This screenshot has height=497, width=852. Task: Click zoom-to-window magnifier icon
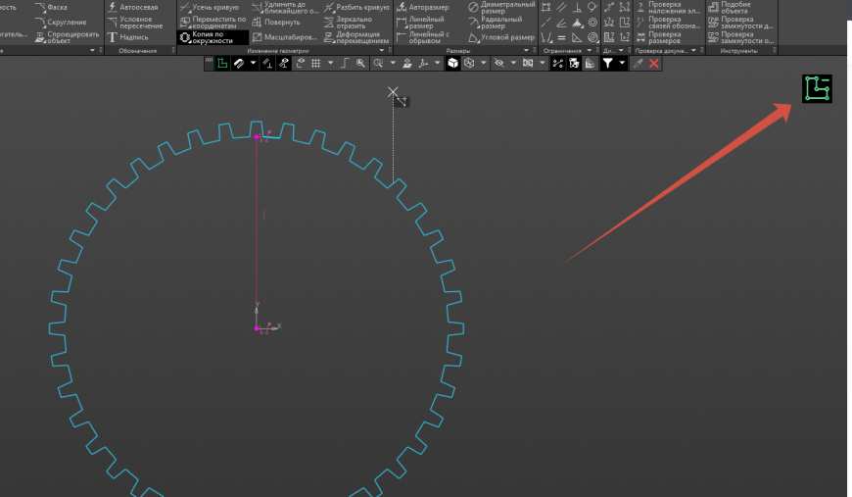[x=378, y=64]
